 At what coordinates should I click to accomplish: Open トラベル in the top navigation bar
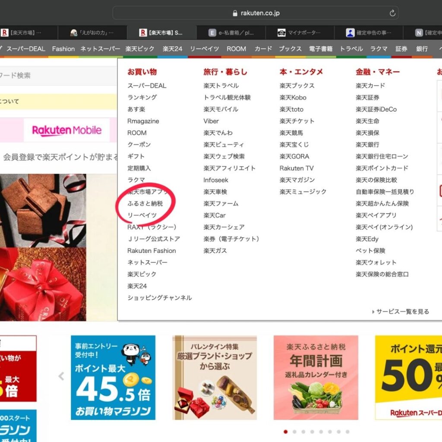pyautogui.click(x=351, y=49)
